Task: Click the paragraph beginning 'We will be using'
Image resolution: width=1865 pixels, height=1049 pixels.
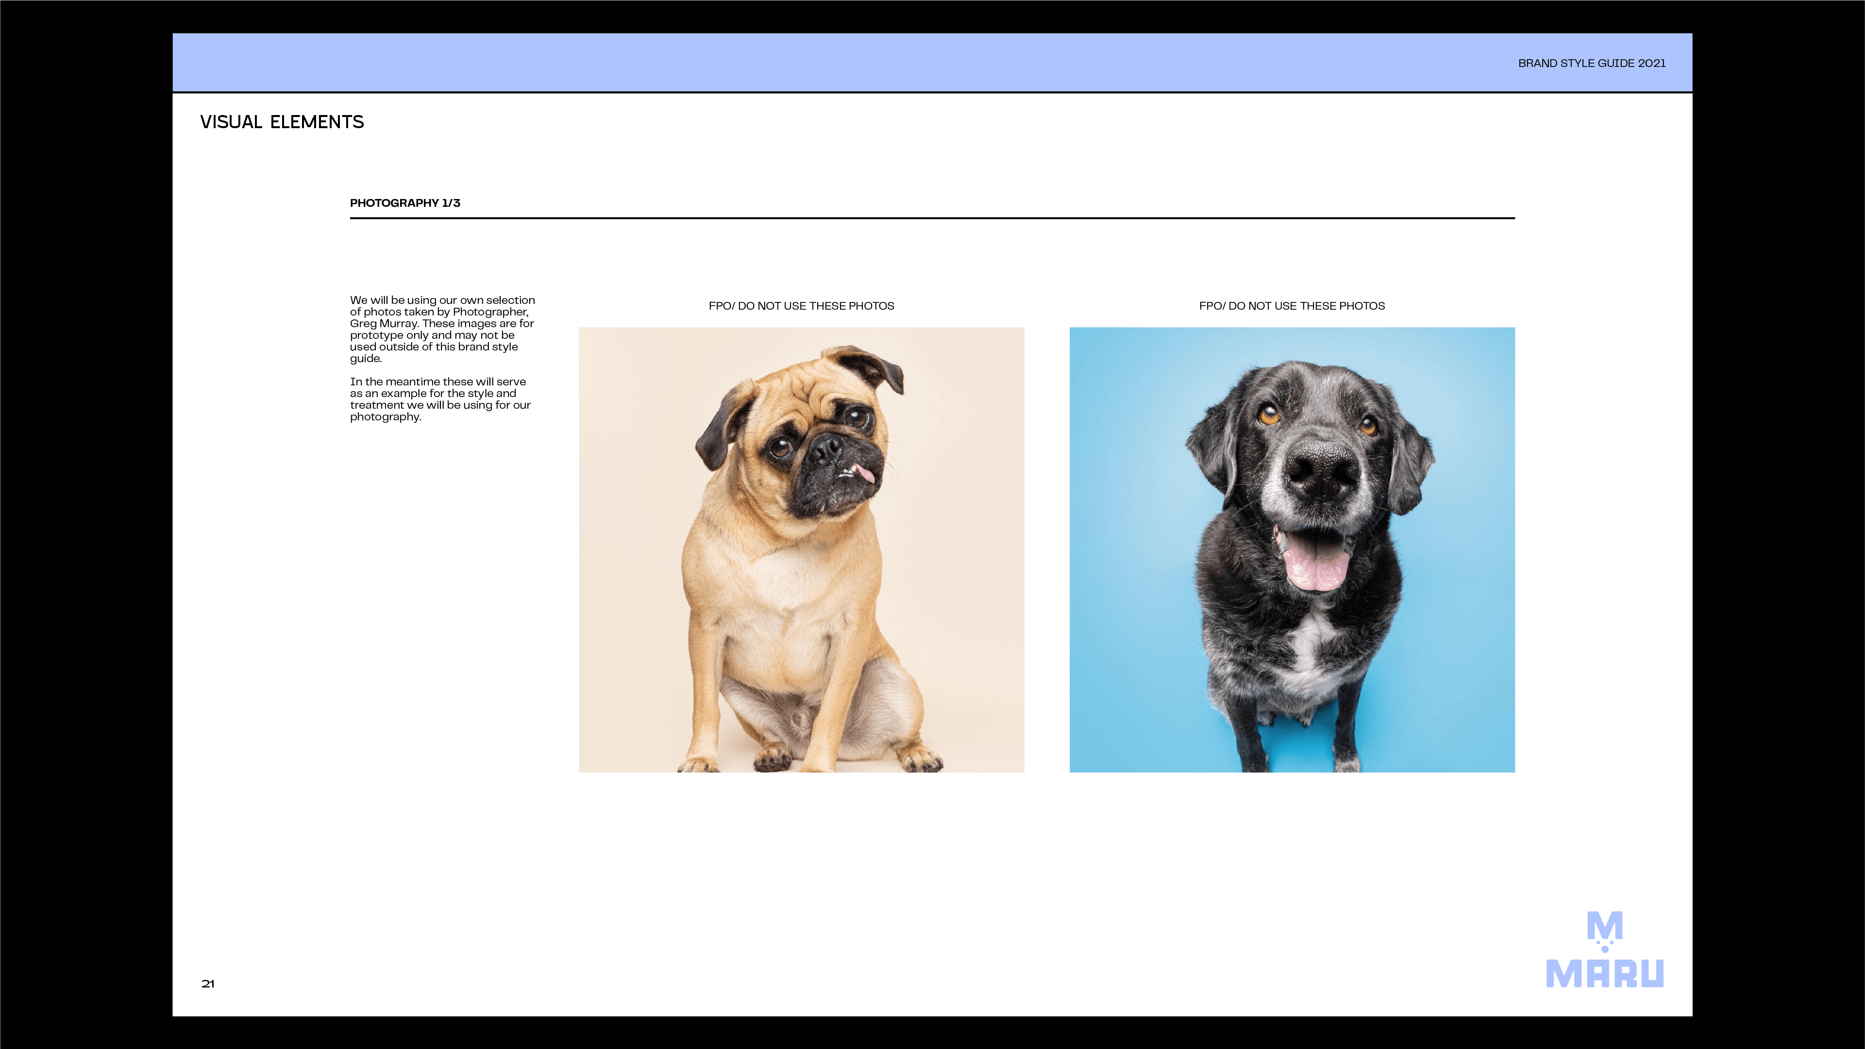Action: click(x=442, y=329)
